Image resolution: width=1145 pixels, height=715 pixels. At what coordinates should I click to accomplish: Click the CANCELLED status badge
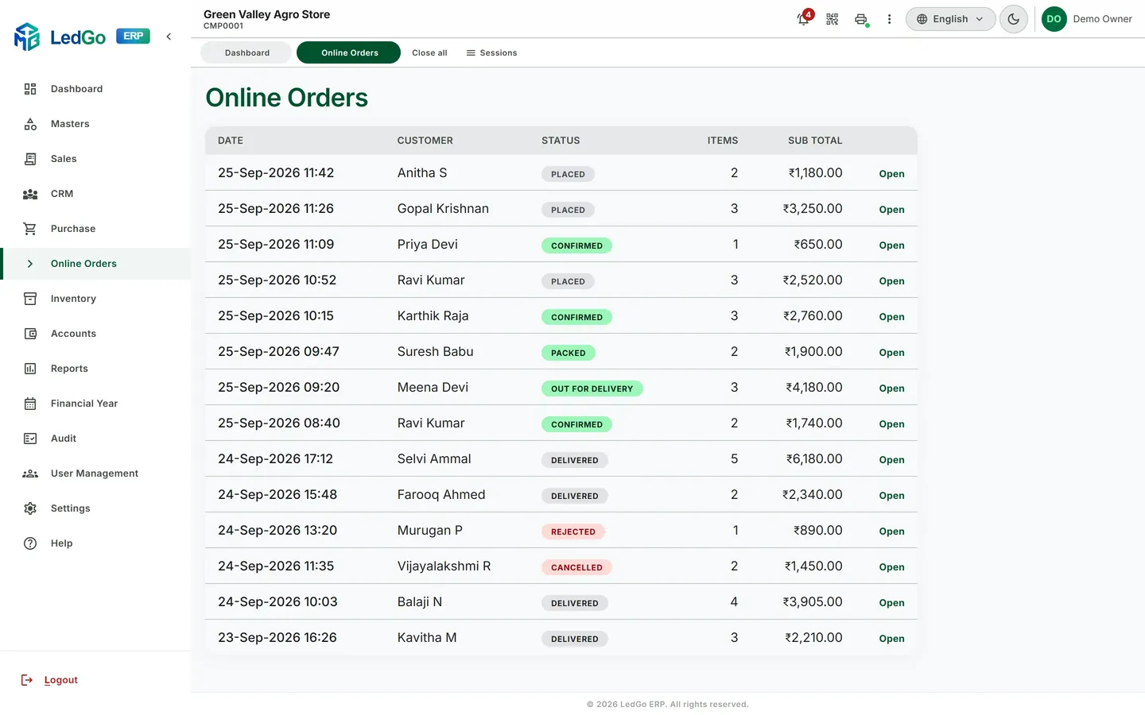[x=576, y=567]
